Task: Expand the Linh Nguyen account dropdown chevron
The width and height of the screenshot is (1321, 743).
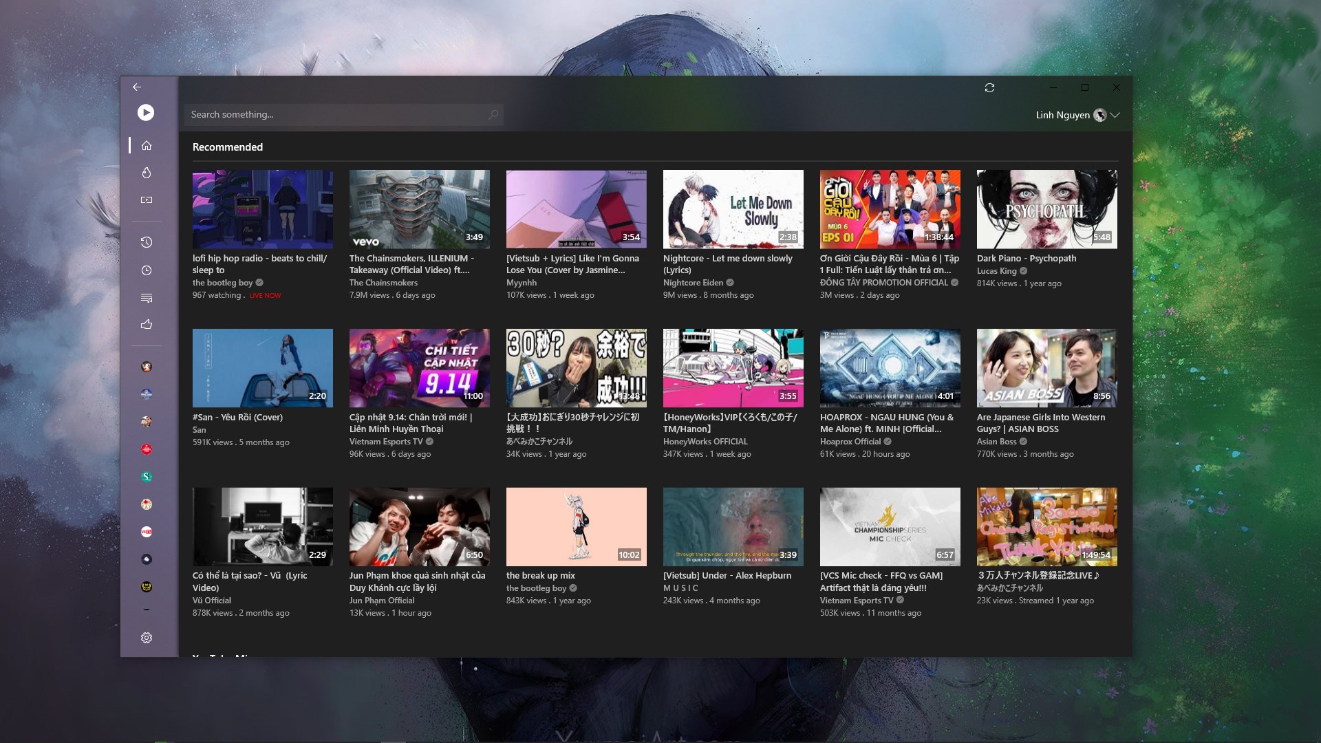Action: [1115, 115]
